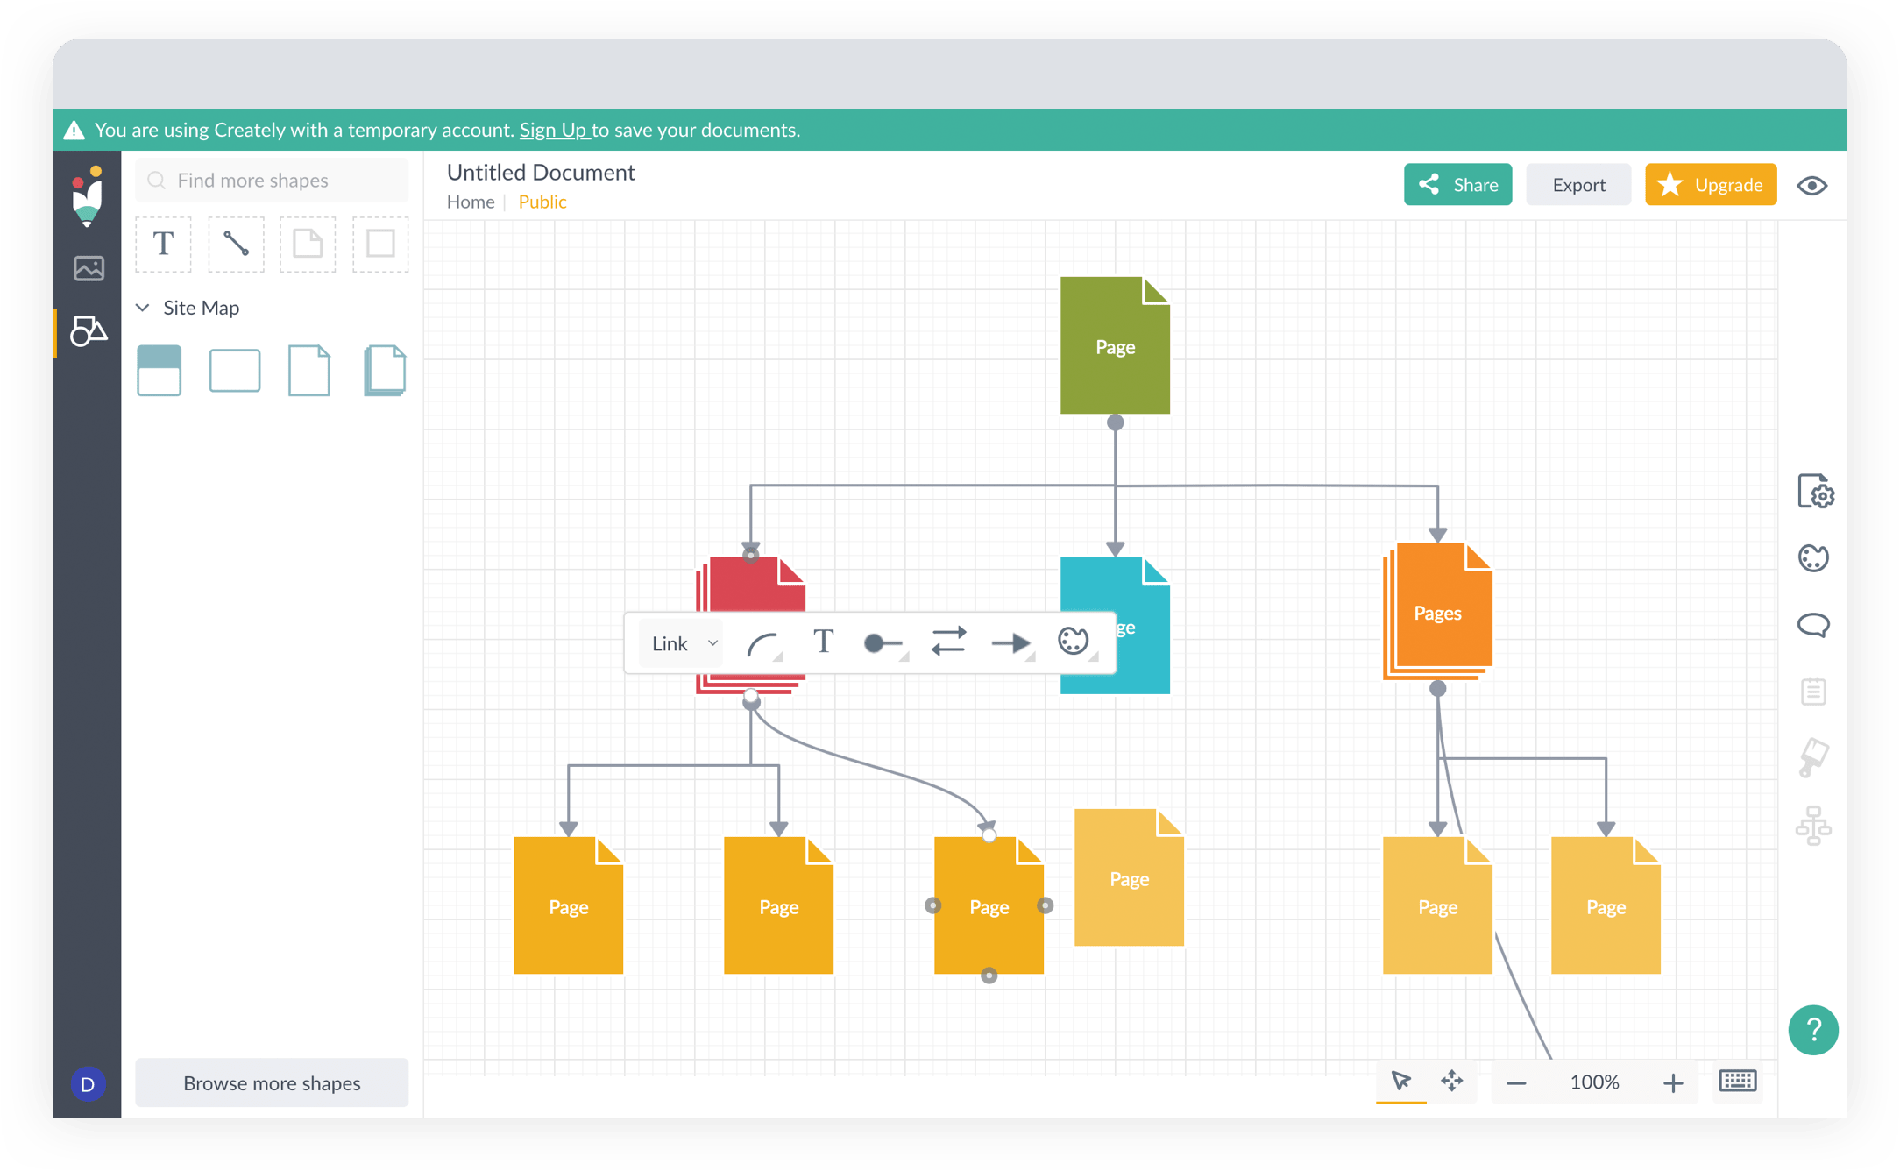Open the image library sidebar icon
The height and width of the screenshot is (1171, 1900).
pos(89,268)
